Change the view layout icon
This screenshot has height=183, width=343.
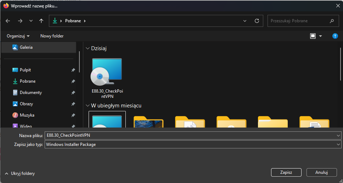tap(313, 36)
